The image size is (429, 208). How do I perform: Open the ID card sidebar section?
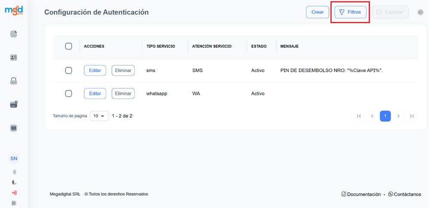click(14, 58)
